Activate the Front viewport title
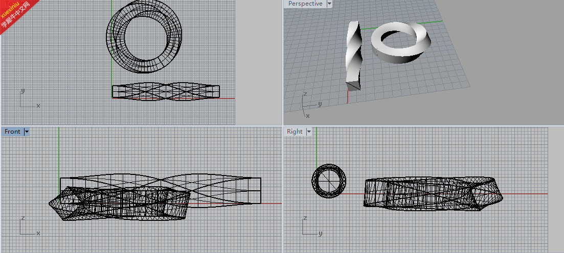The image size is (564, 253). click(12, 132)
